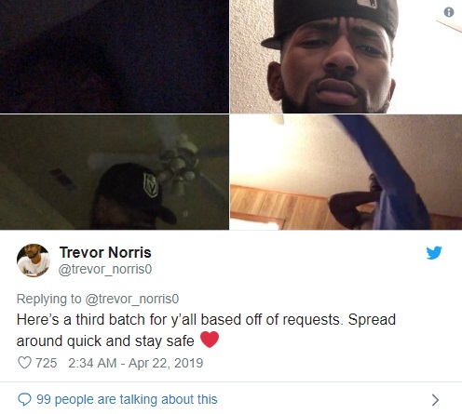Click '99 people are talking about this'
This screenshot has height=414, width=462.
[127, 399]
